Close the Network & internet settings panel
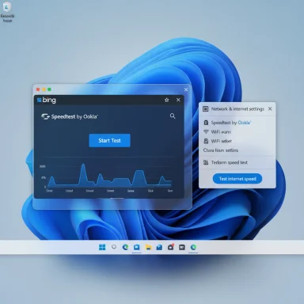Image resolution: width=304 pixels, height=304 pixels. [x=270, y=108]
